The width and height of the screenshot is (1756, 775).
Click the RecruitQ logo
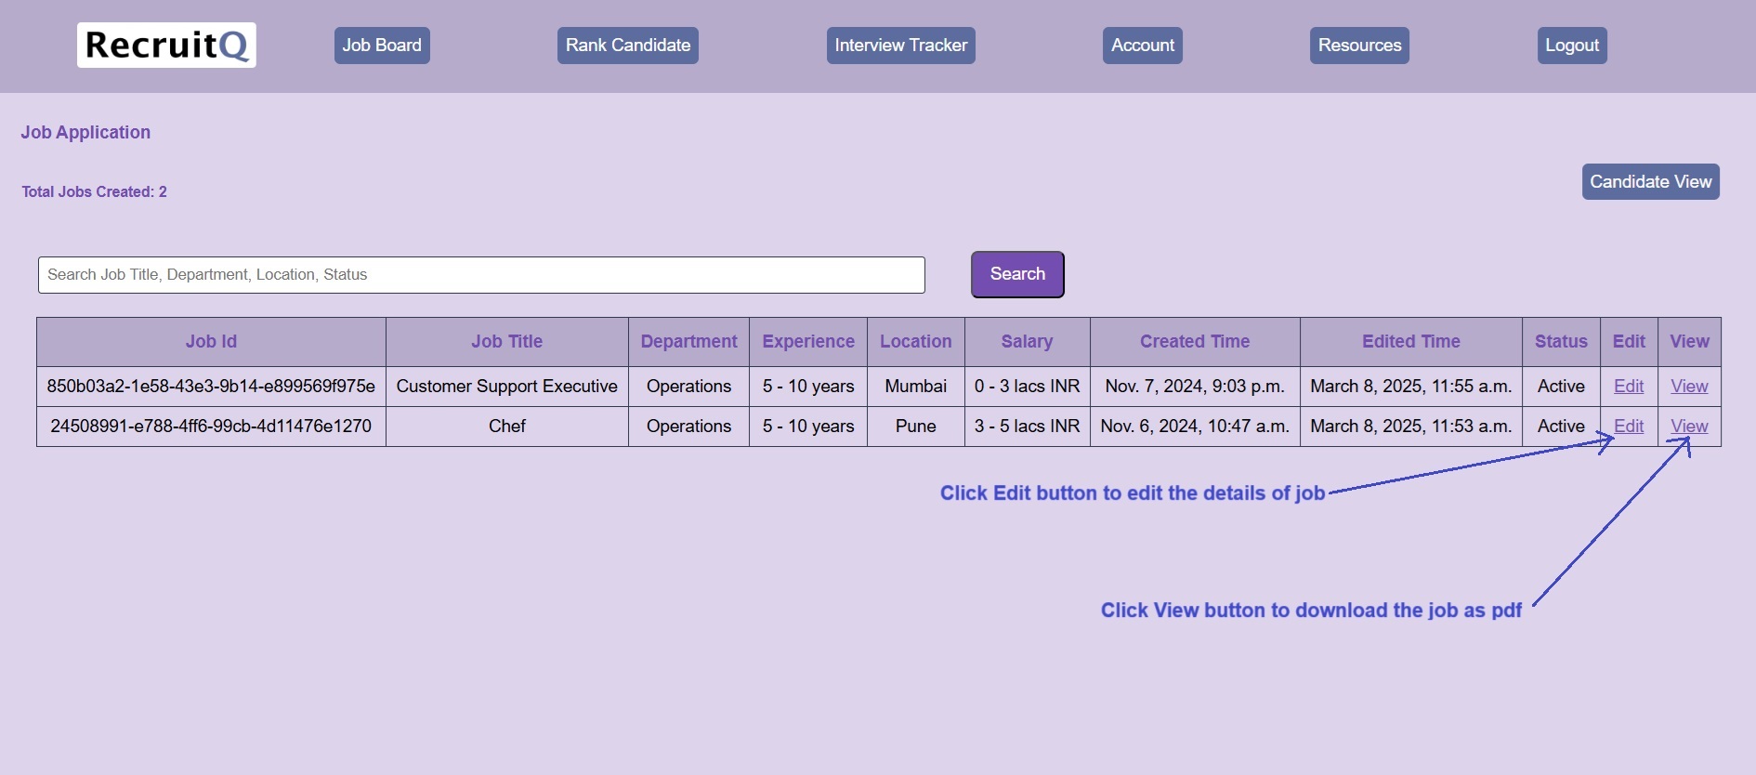tap(166, 46)
